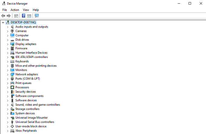Expand the Audio inputs and outputs category
Screen dimensions: 206x134
(8, 27)
